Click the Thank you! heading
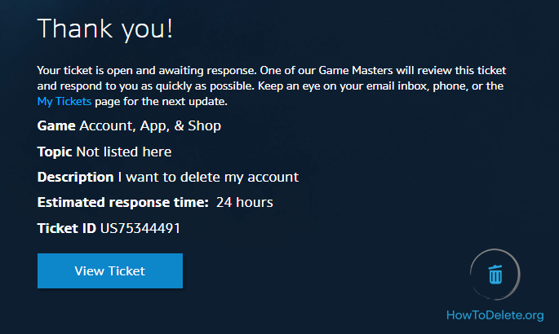This screenshot has height=334, width=559. coord(105,29)
